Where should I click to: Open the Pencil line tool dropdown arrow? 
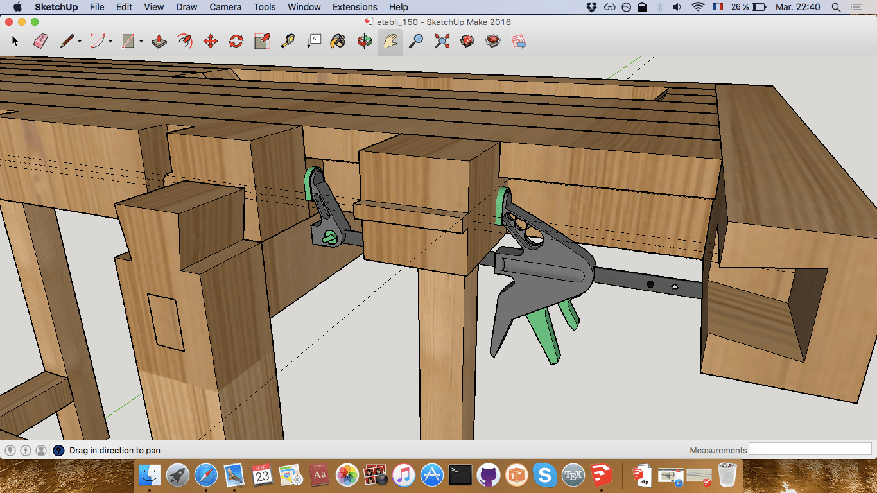coord(80,42)
